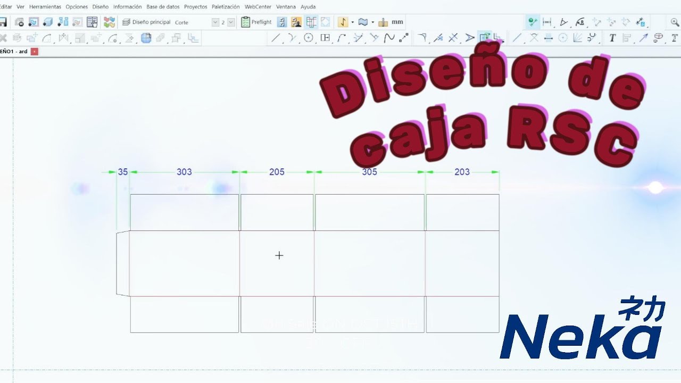Click the building units icon near mm
The image size is (681, 383).
click(x=383, y=22)
